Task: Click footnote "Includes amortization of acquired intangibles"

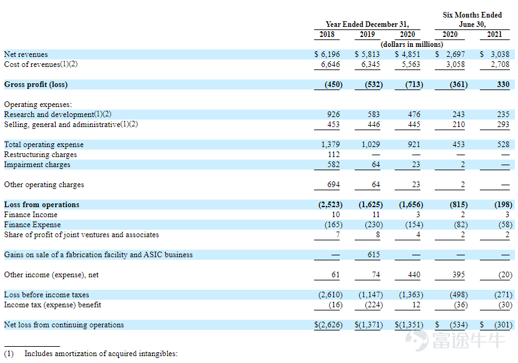Action: coord(101,354)
